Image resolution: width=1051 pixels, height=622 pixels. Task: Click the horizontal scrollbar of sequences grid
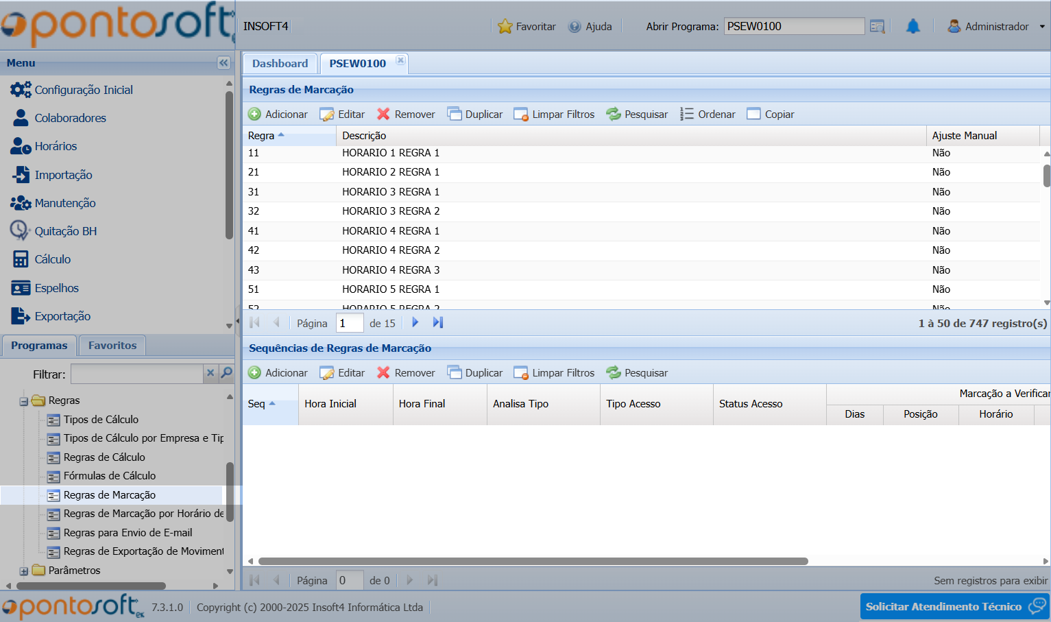tap(533, 561)
